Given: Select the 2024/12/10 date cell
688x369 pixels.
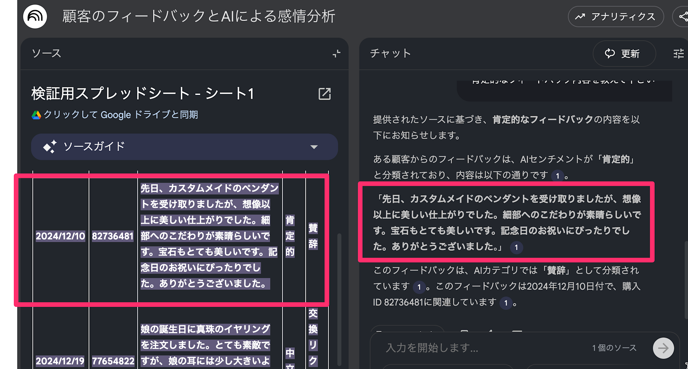Looking at the screenshot, I should 60,236.
